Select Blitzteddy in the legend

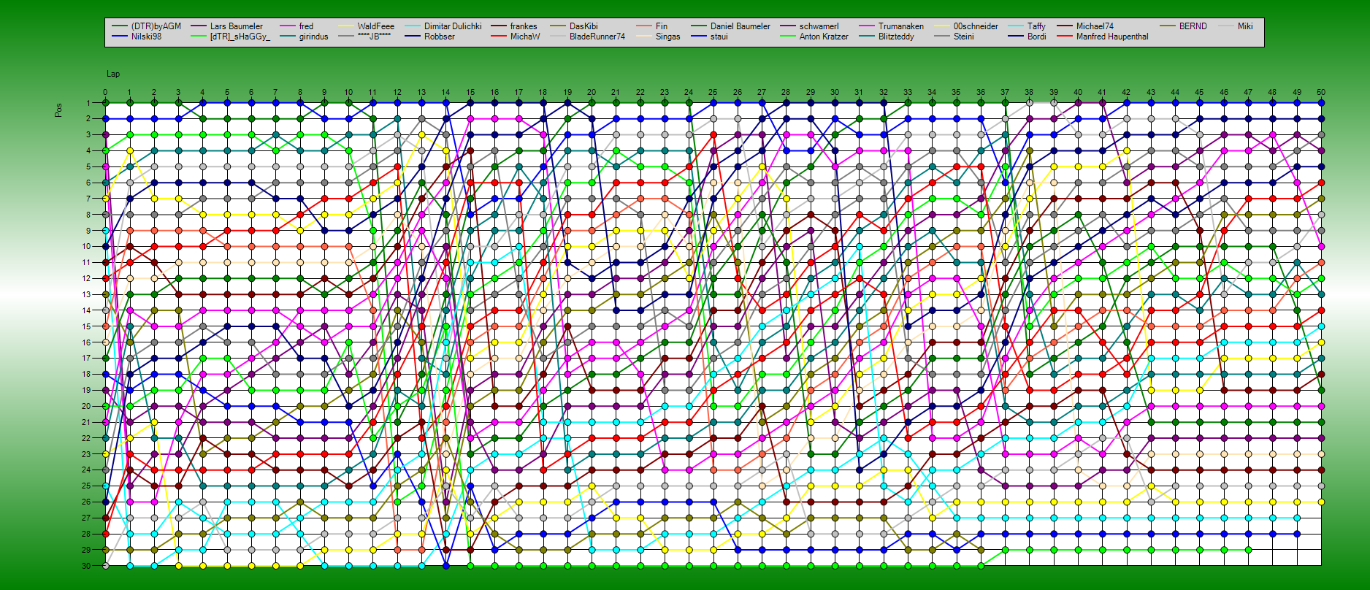pyautogui.click(x=896, y=37)
